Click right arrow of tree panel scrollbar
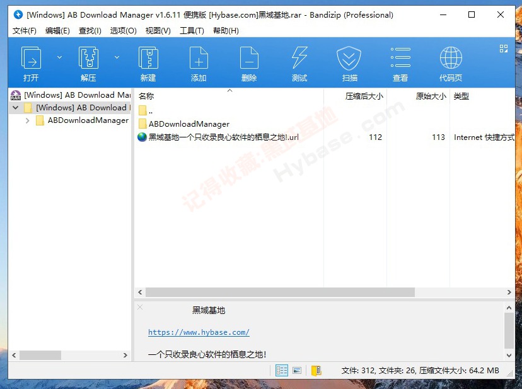Viewport: 522px width, 389px height. click(x=125, y=356)
